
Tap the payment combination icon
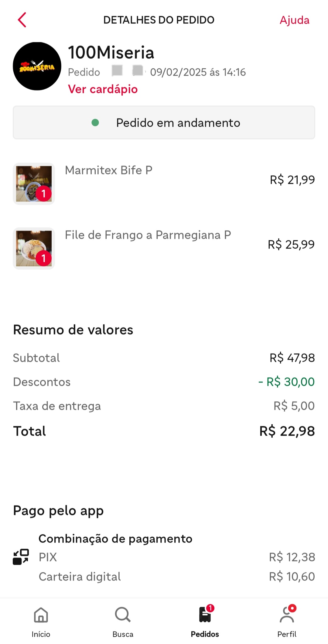(x=21, y=557)
